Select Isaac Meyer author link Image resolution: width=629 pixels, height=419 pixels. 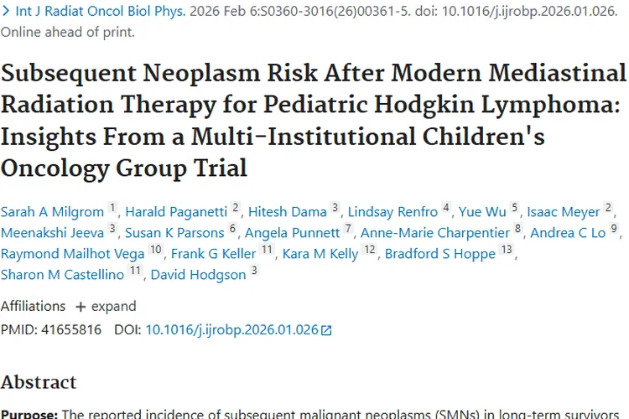564,211
